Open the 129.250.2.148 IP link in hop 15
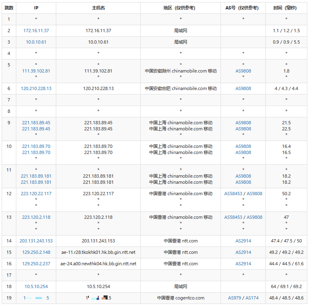This screenshot has width=309, height=306. [x=36, y=252]
